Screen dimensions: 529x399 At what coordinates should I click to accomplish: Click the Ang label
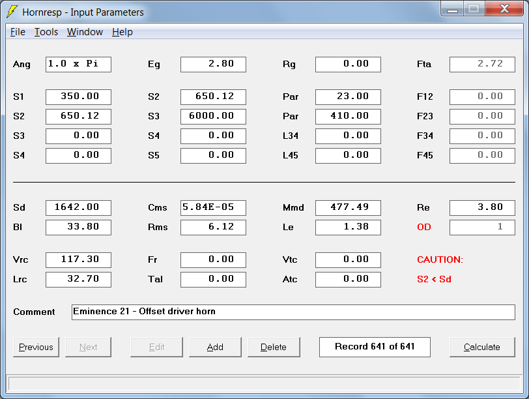point(21,65)
